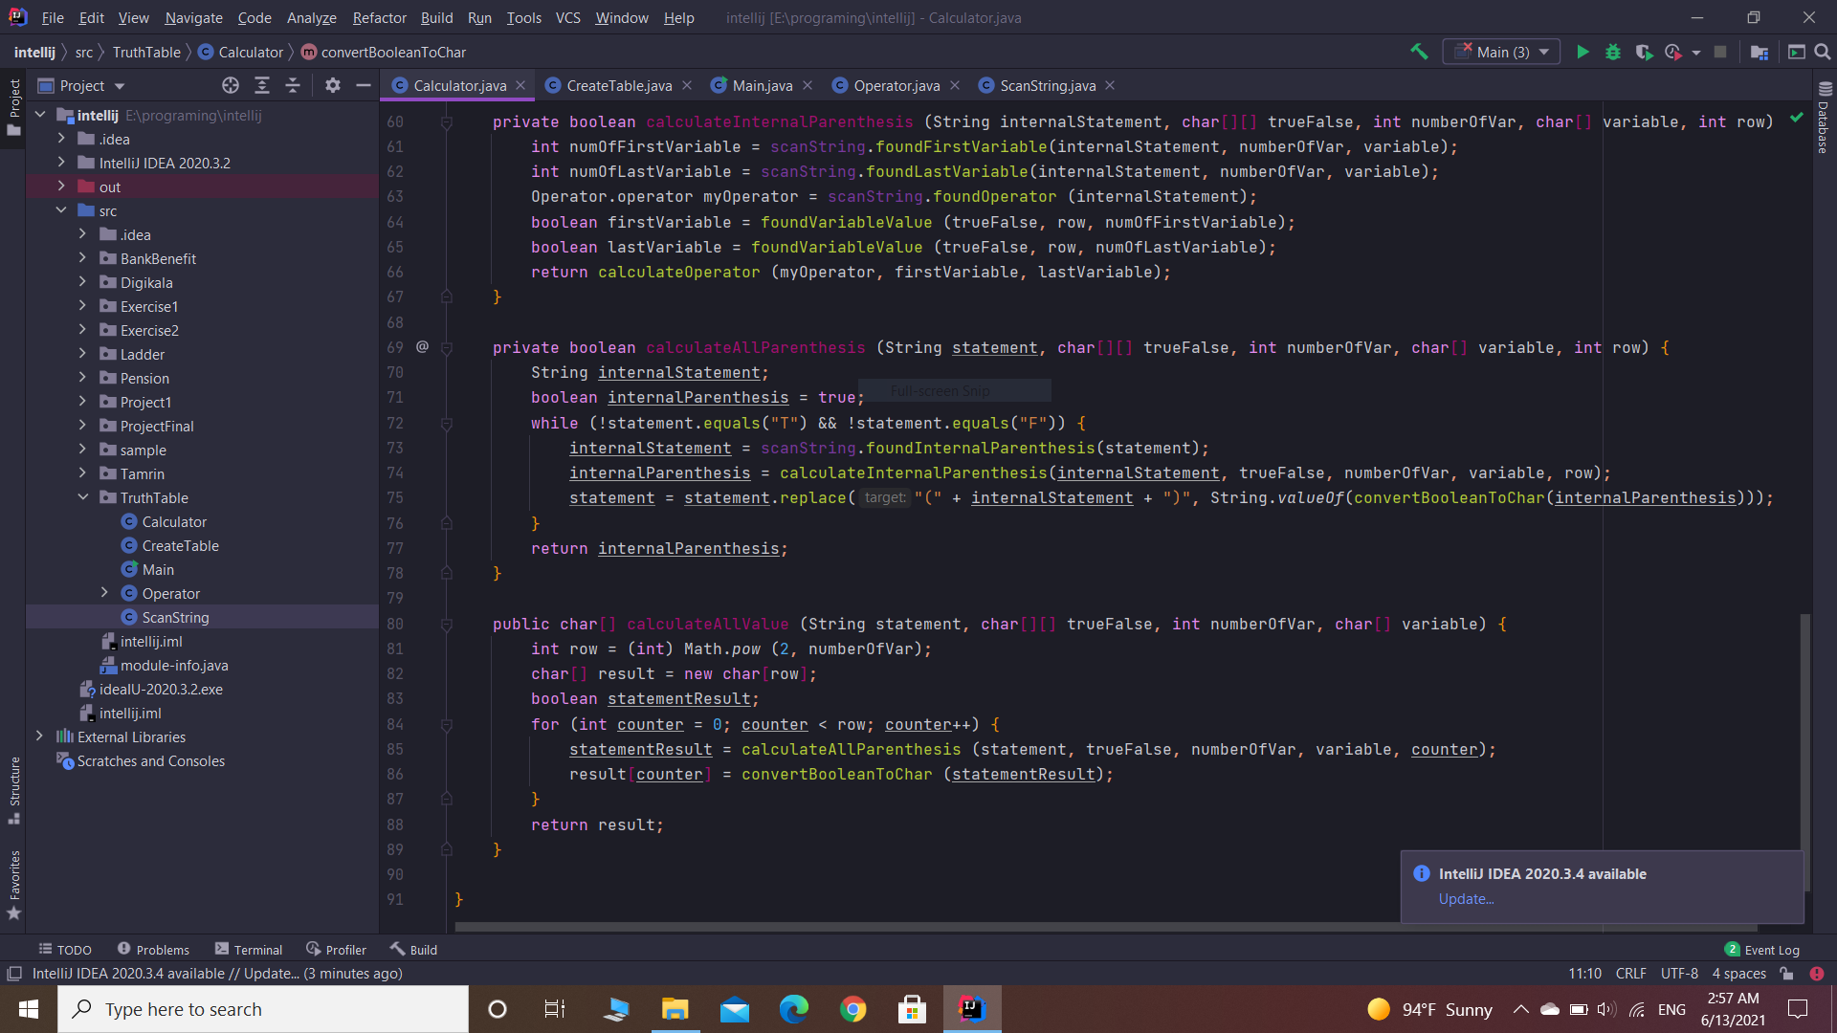Open File Explorer from the taskbar

[x=675, y=1009]
